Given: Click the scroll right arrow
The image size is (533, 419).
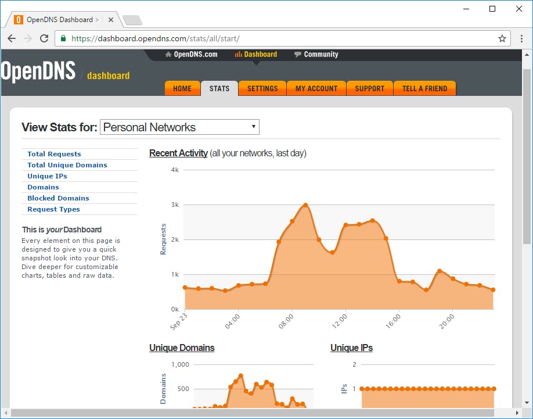Looking at the screenshot, I should click(x=517, y=413).
